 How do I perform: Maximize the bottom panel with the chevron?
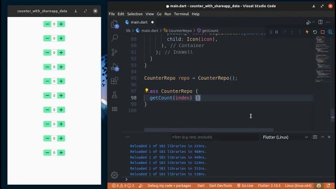[x=322, y=137]
